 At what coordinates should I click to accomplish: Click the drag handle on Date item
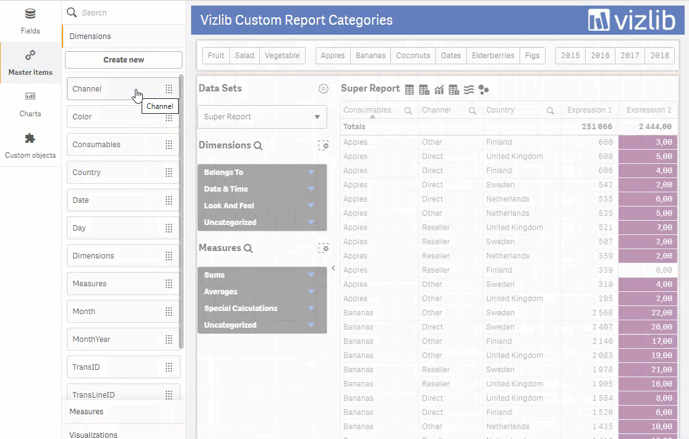(169, 200)
